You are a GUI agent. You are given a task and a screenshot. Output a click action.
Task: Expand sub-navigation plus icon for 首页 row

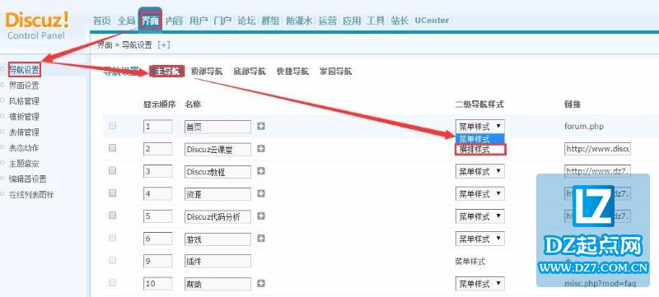261,126
